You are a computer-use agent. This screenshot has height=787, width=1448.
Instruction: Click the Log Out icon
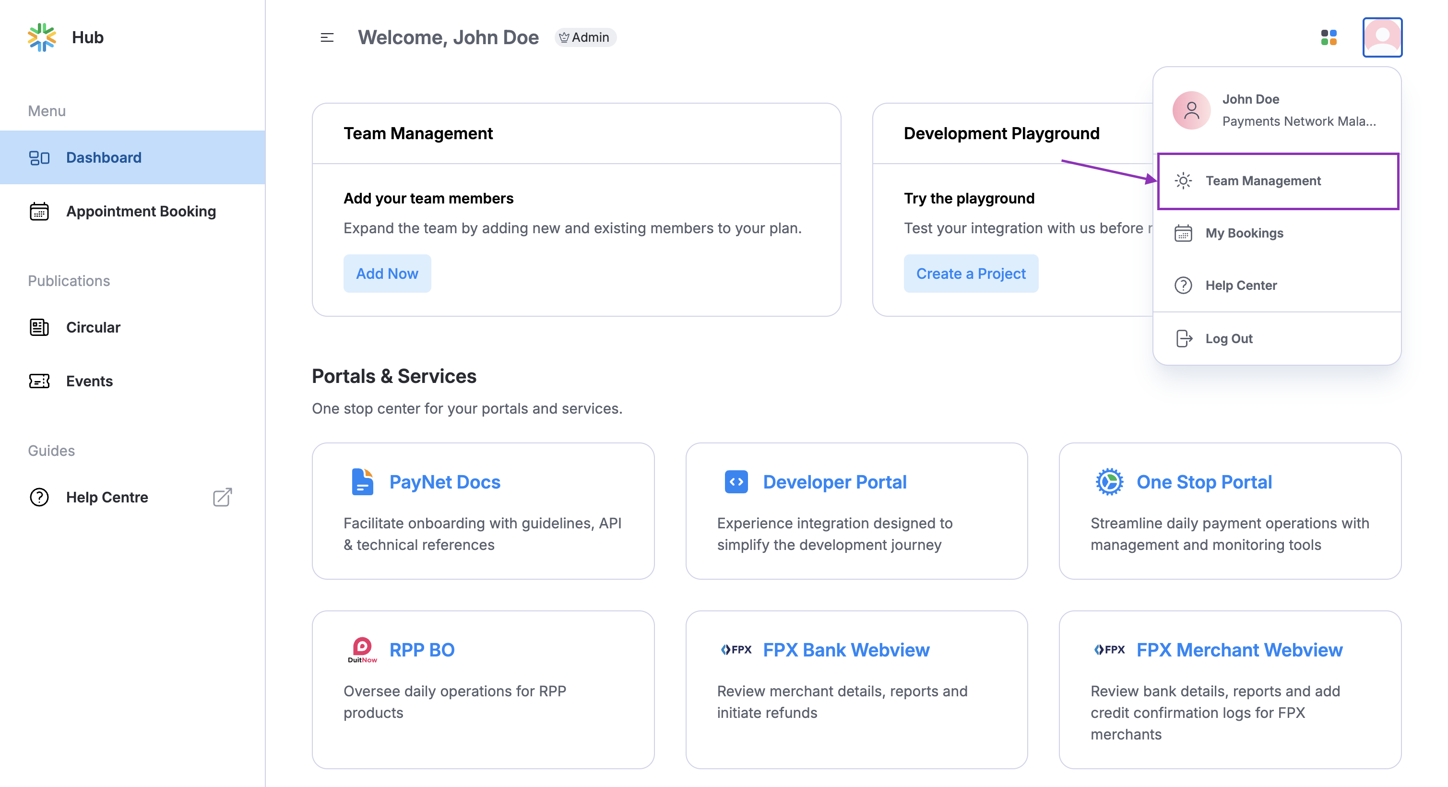pos(1183,338)
